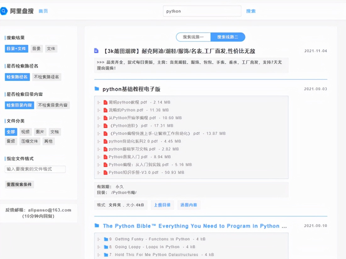Select the 目录 only result filter
346x259 pixels.
pos(36,48)
